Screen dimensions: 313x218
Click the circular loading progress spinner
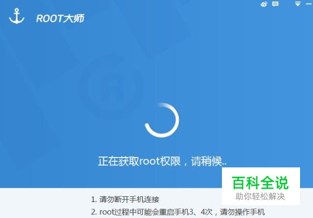point(162,120)
